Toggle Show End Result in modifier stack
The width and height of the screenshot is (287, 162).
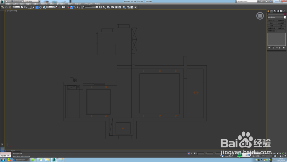[x=273, y=48]
